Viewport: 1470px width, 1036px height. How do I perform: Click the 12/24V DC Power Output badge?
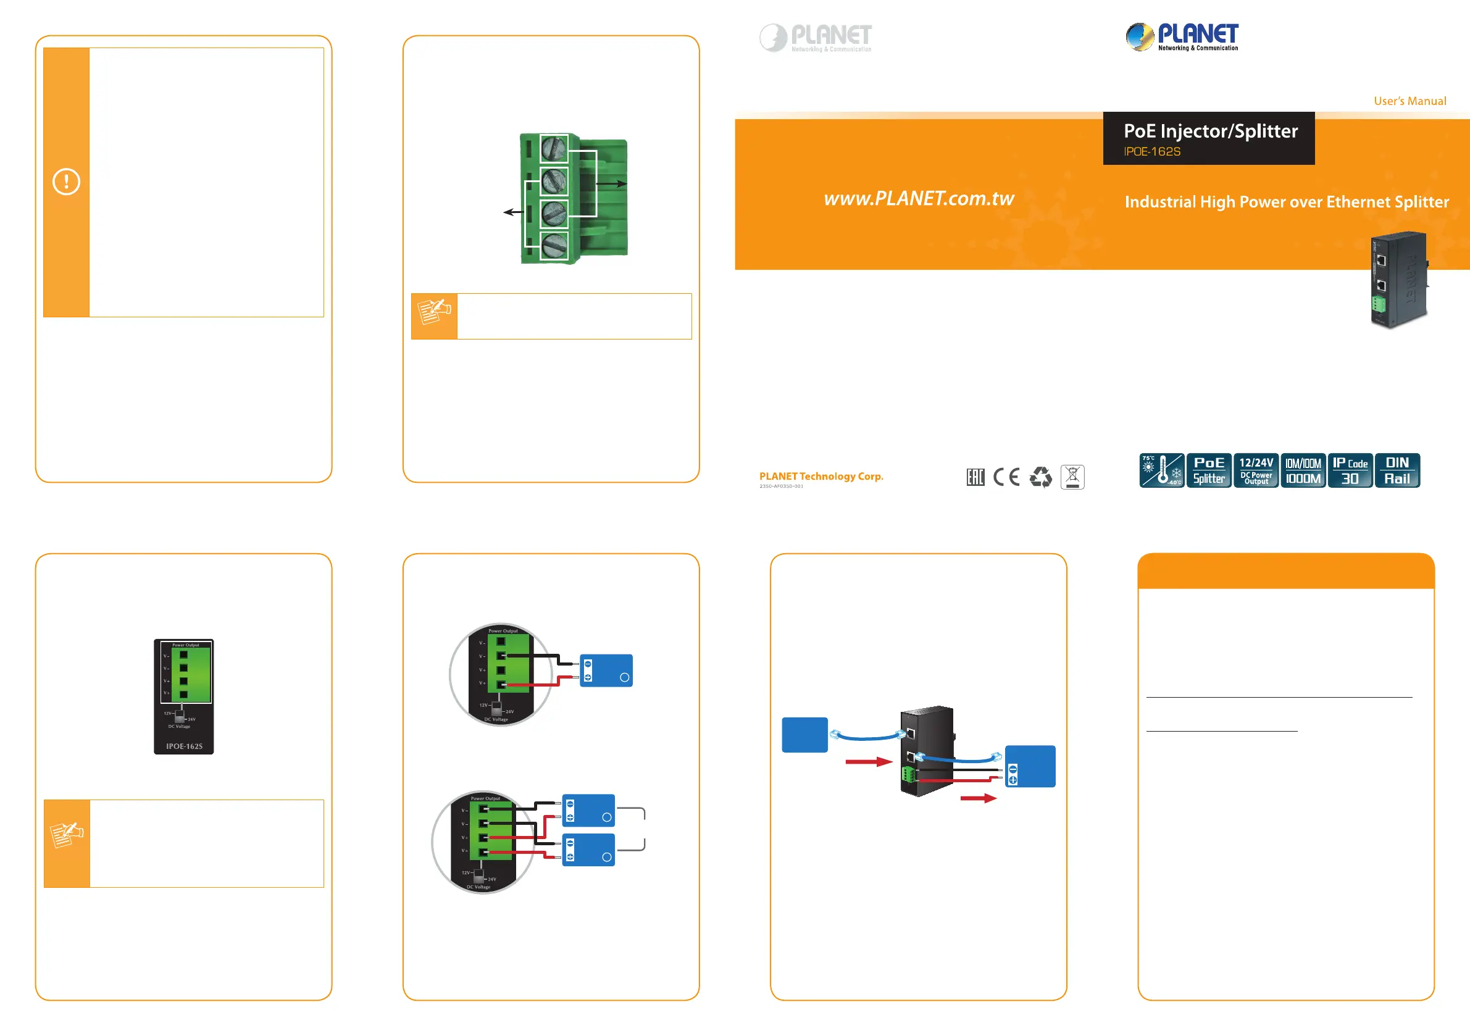[x=1256, y=470]
